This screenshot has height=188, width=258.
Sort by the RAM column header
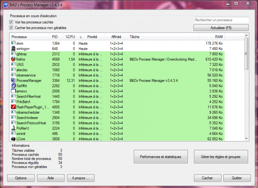click(x=212, y=37)
